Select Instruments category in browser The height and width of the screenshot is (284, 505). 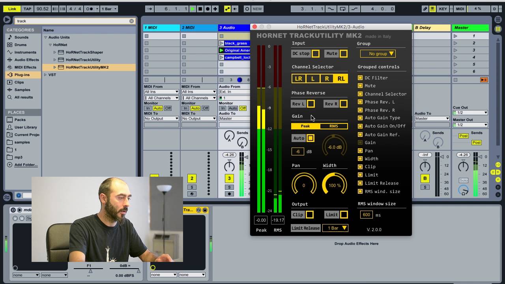click(25, 52)
